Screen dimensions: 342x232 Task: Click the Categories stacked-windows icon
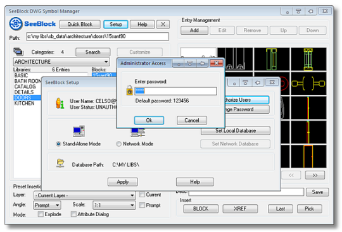tap(18, 52)
